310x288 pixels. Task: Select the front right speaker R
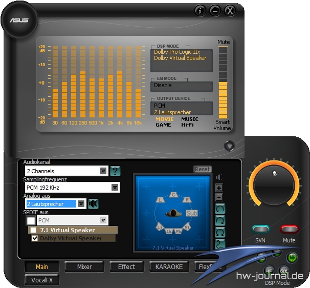coord(187,199)
